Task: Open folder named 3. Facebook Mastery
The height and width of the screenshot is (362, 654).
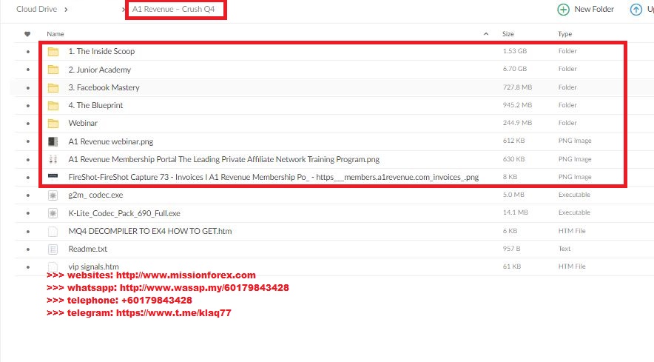Action: [104, 87]
